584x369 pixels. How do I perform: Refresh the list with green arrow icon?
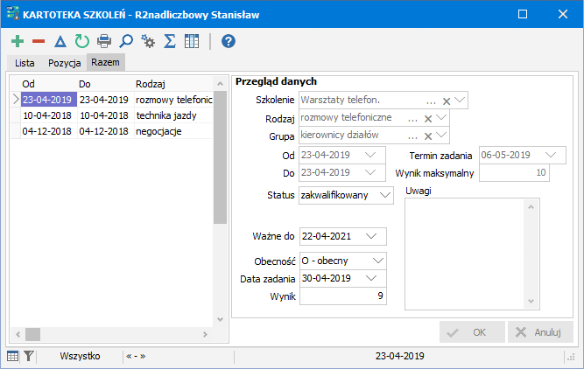pyautogui.click(x=82, y=41)
